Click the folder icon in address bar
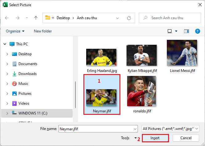 (48, 18)
